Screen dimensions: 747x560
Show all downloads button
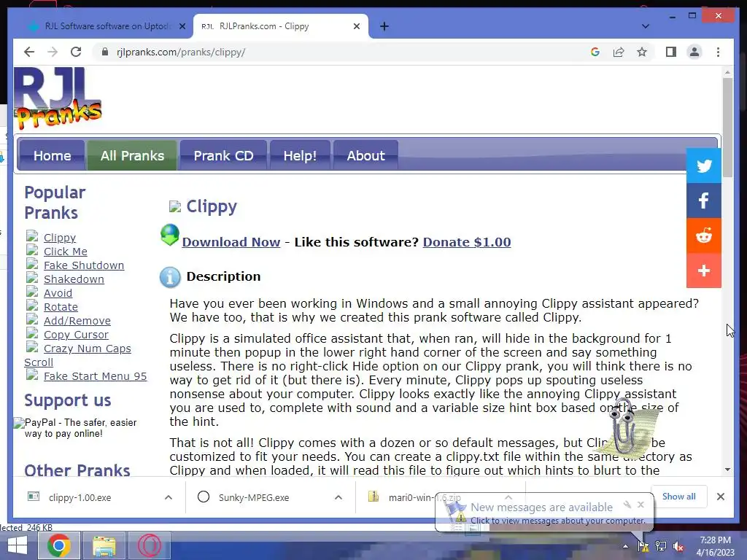click(x=678, y=497)
